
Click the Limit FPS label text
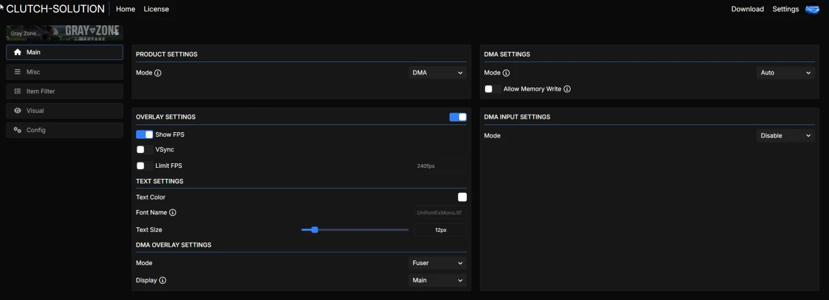coord(168,166)
